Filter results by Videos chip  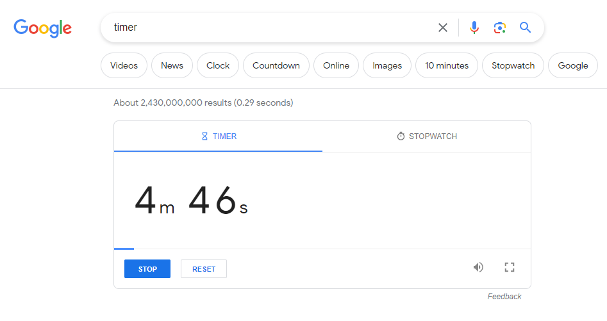[124, 66]
